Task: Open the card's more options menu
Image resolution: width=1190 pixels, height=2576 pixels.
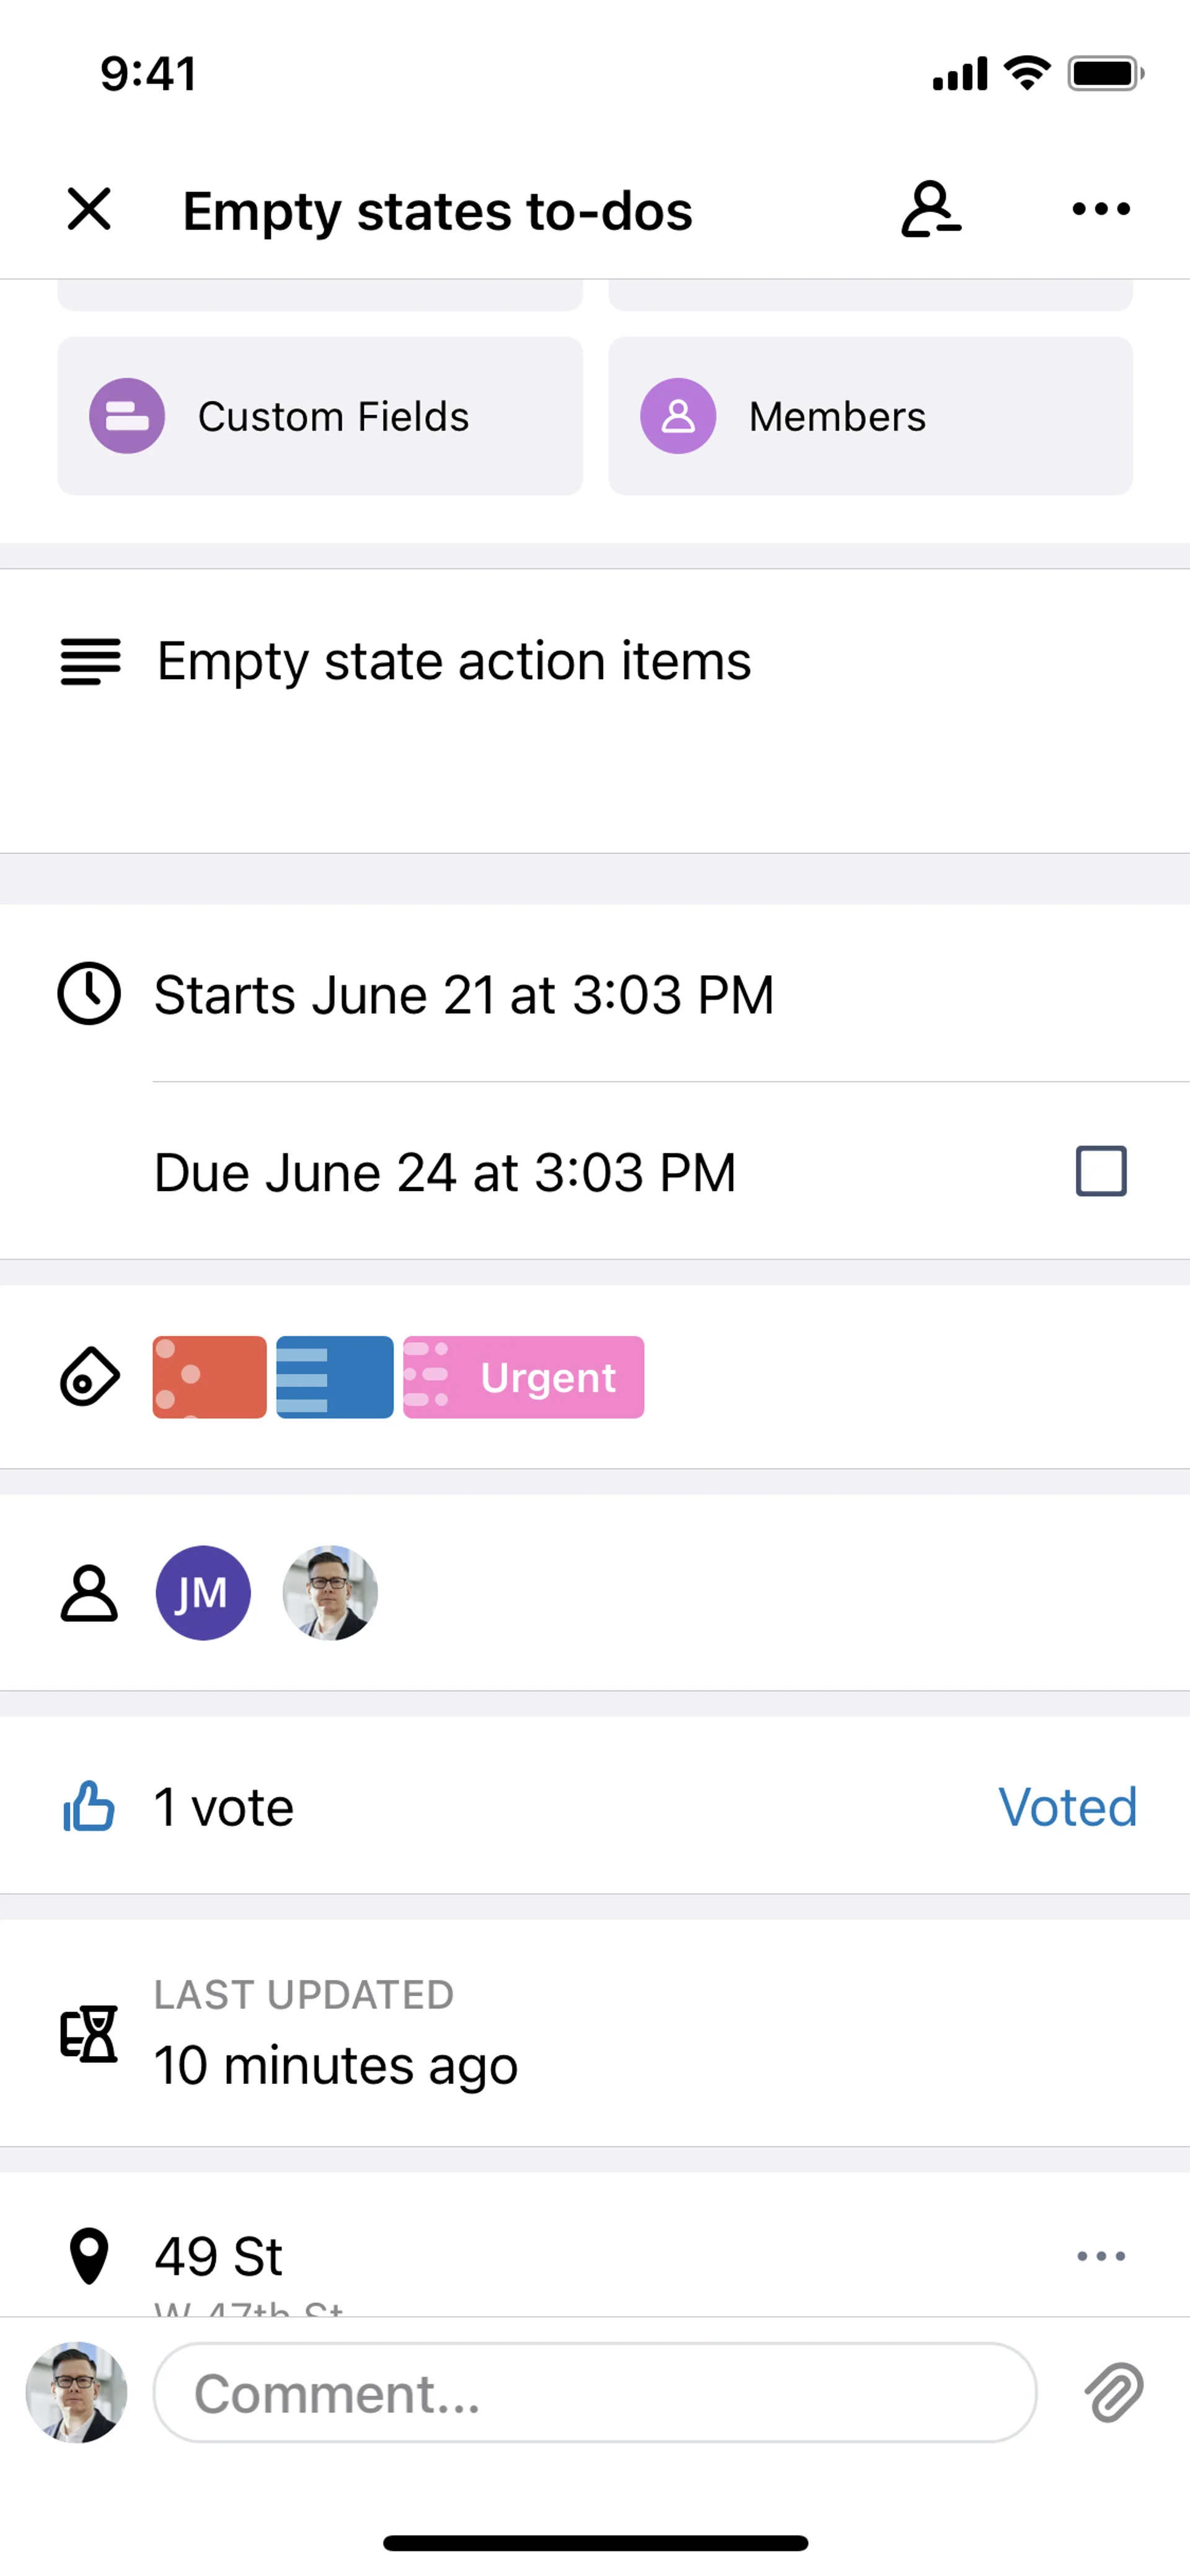Action: pyautogui.click(x=1100, y=209)
